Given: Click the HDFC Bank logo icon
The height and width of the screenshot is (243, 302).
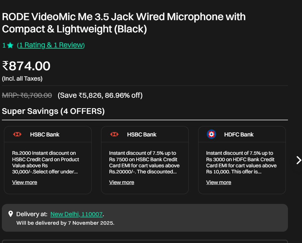Looking at the screenshot, I should tap(211, 134).
